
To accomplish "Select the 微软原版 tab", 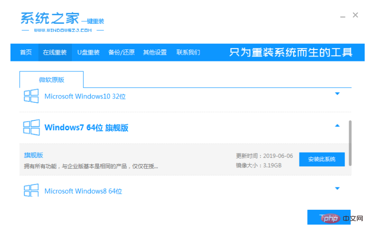I will [51, 79].
